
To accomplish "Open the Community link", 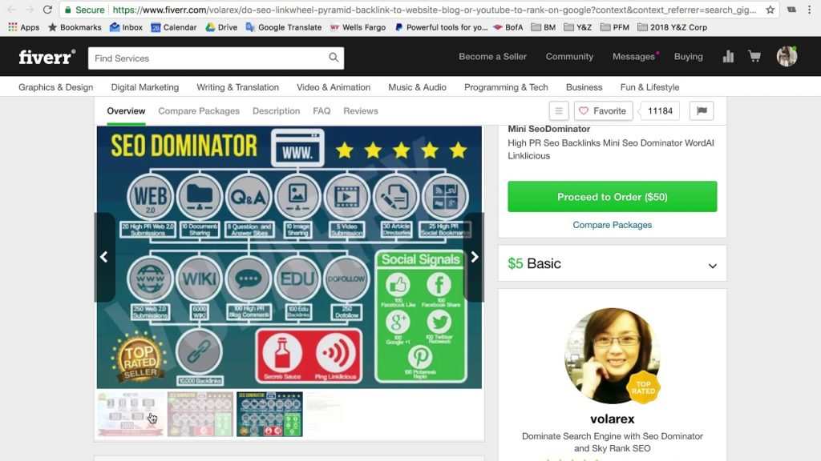I will point(569,57).
